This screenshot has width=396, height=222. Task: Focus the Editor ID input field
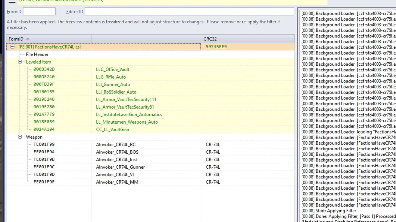(x=189, y=12)
